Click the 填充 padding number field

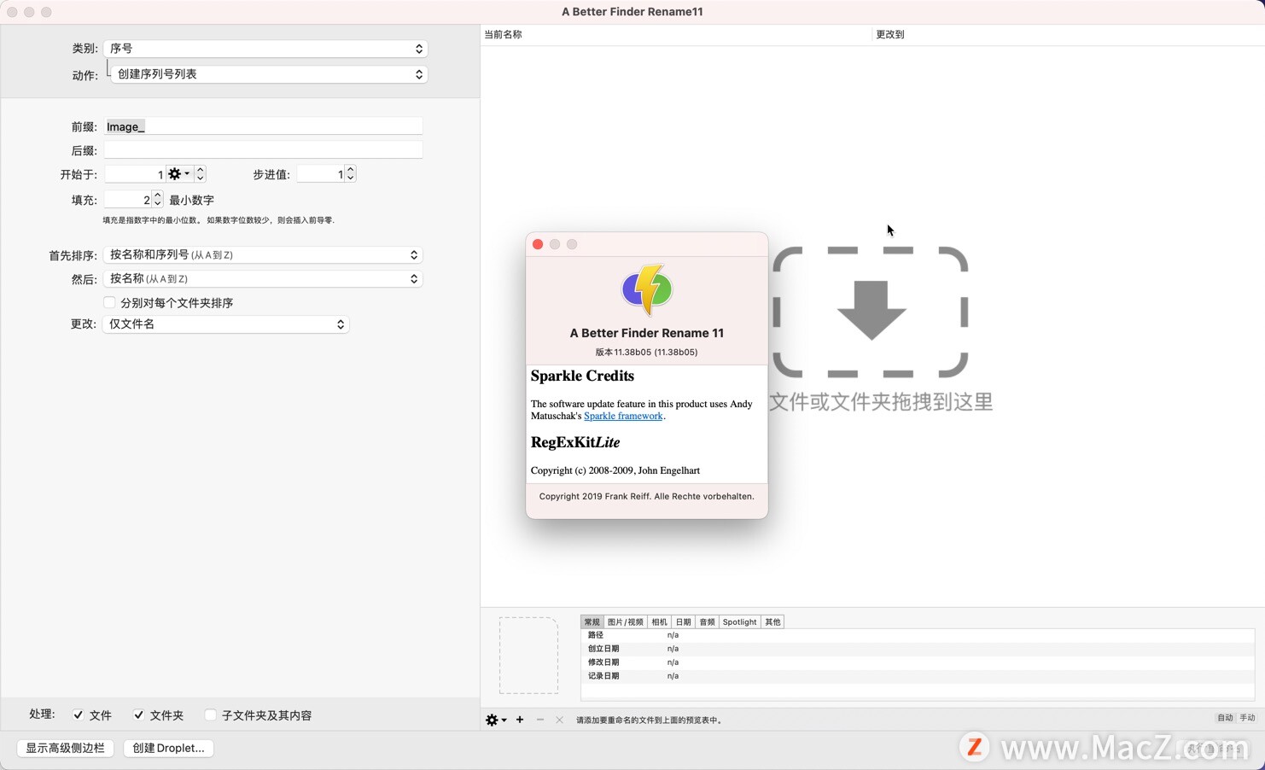128,200
